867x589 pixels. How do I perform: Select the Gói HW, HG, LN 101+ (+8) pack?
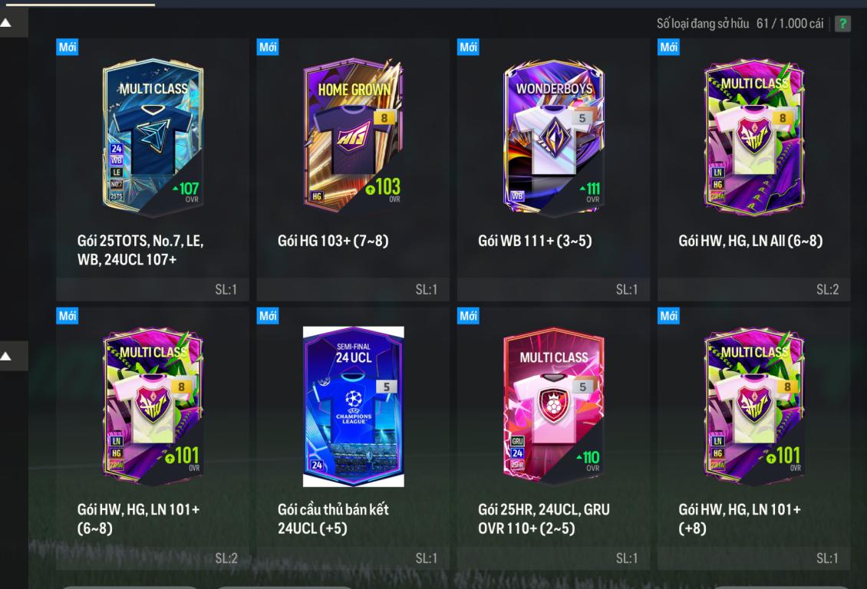point(753,438)
